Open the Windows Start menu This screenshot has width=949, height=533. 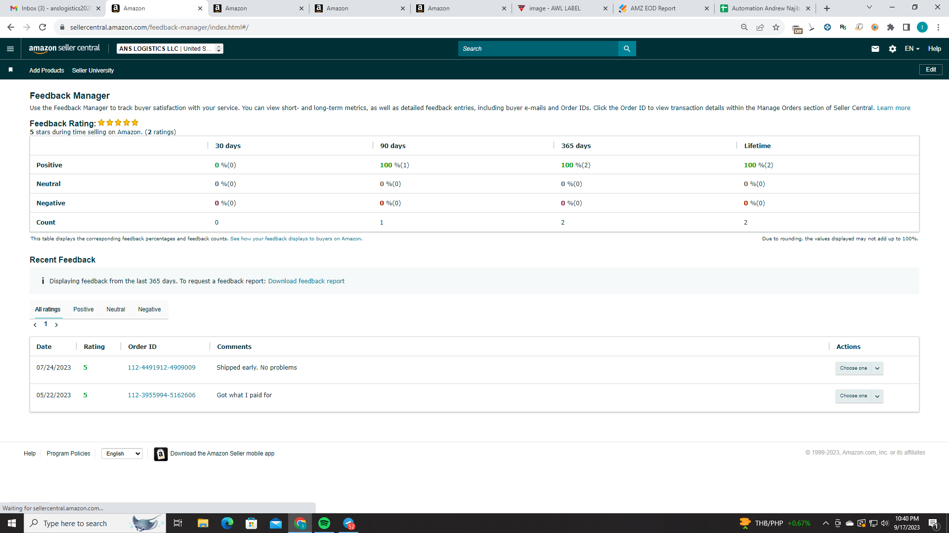tap(12, 523)
